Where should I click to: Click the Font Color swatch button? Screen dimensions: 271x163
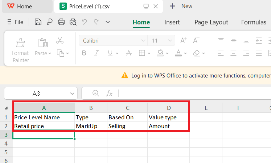point(178,53)
